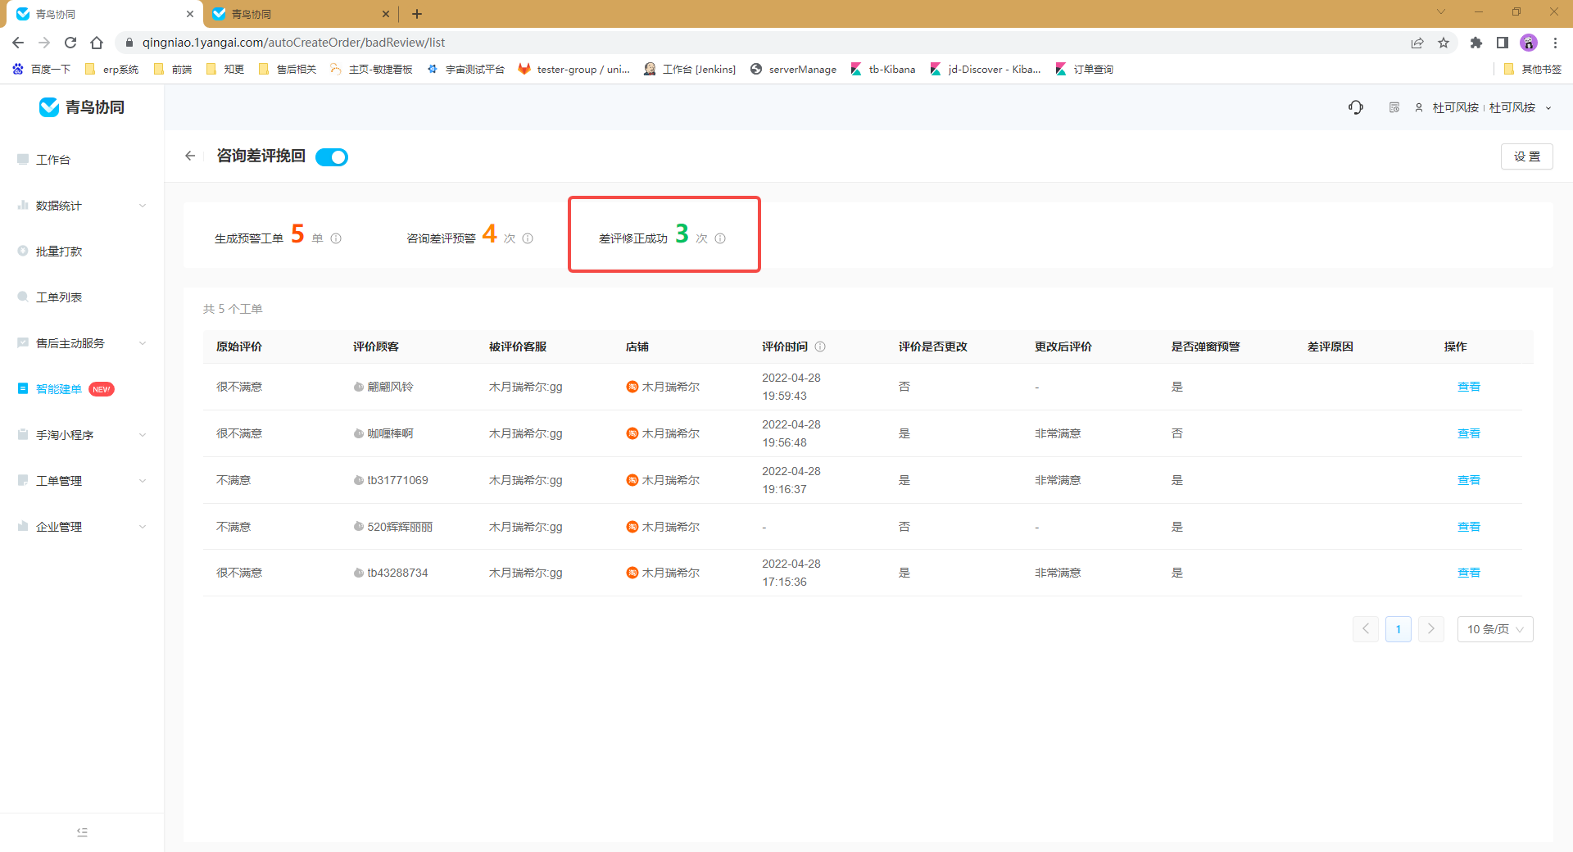Open erp系统 bookmark folder
Viewport: 1573px width, 852px height.
111,70
